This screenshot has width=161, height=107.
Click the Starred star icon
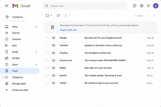click(x=7, y=33)
